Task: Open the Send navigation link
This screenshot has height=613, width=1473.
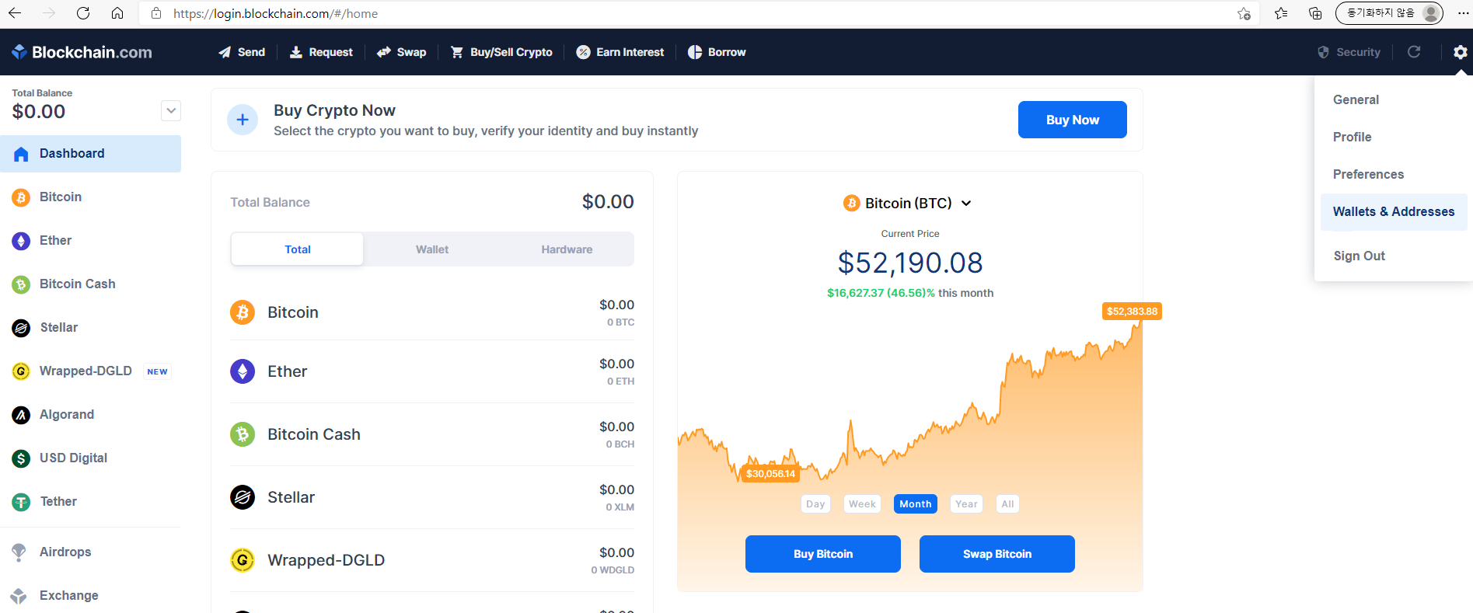Action: click(x=242, y=52)
